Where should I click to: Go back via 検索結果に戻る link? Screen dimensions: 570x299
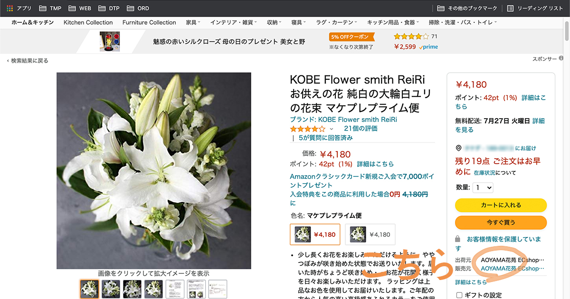(28, 61)
